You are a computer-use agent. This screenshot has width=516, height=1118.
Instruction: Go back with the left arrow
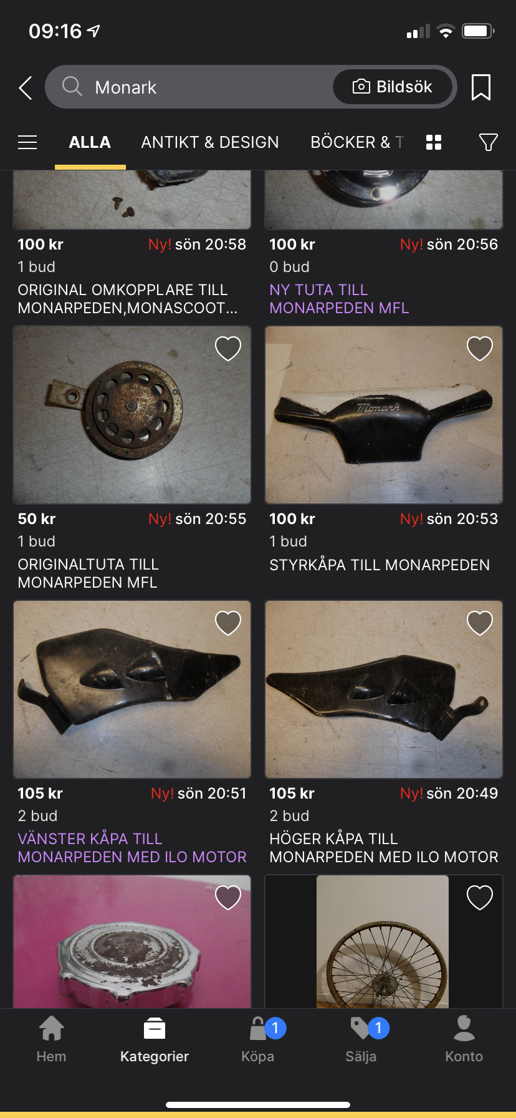point(26,88)
